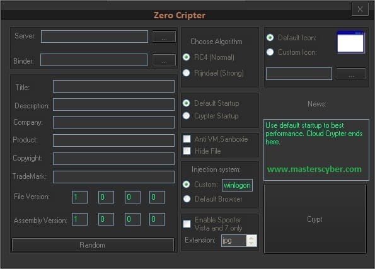Open the Server file browse button
This screenshot has height=269, width=375.
tap(164, 37)
